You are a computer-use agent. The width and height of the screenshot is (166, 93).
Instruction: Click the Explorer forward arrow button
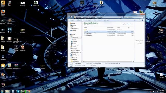point(72,17)
